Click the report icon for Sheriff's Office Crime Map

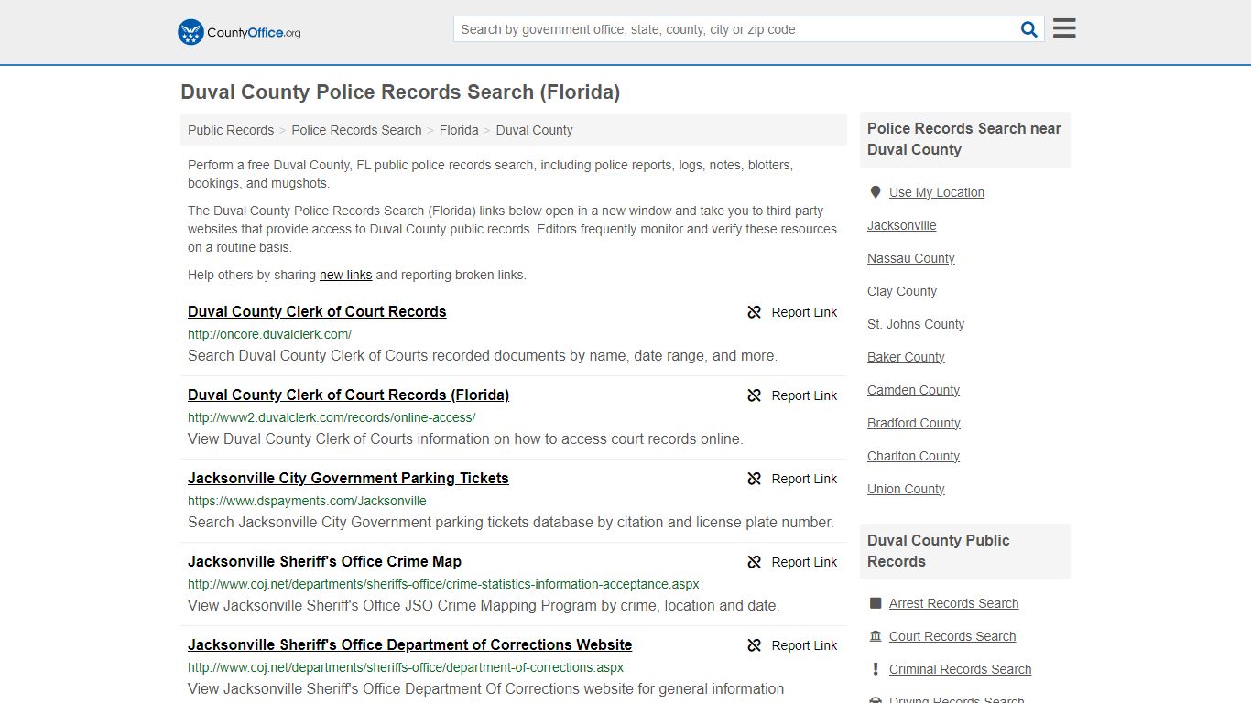755,562
